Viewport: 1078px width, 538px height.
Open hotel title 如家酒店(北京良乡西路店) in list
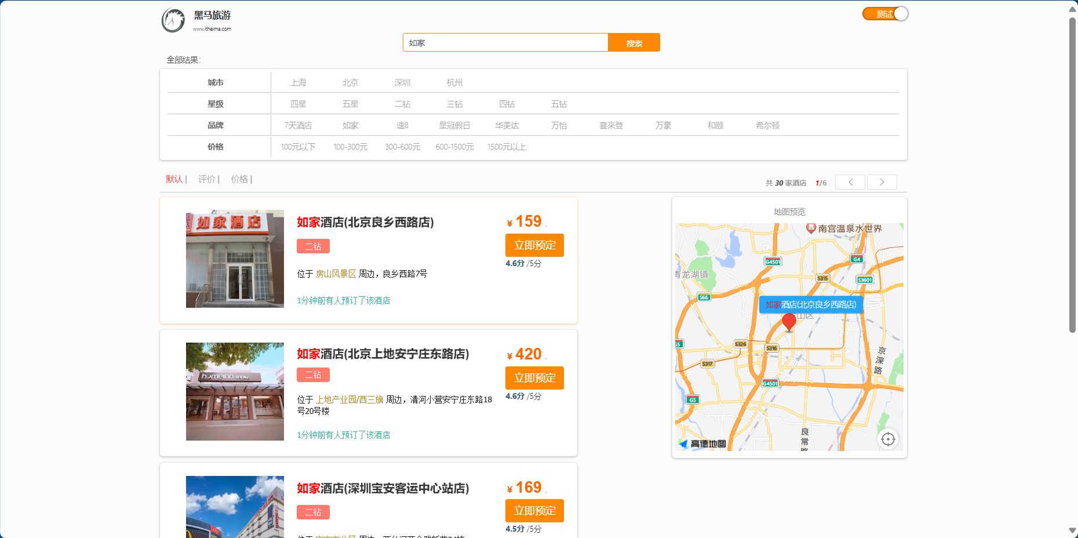[365, 222]
